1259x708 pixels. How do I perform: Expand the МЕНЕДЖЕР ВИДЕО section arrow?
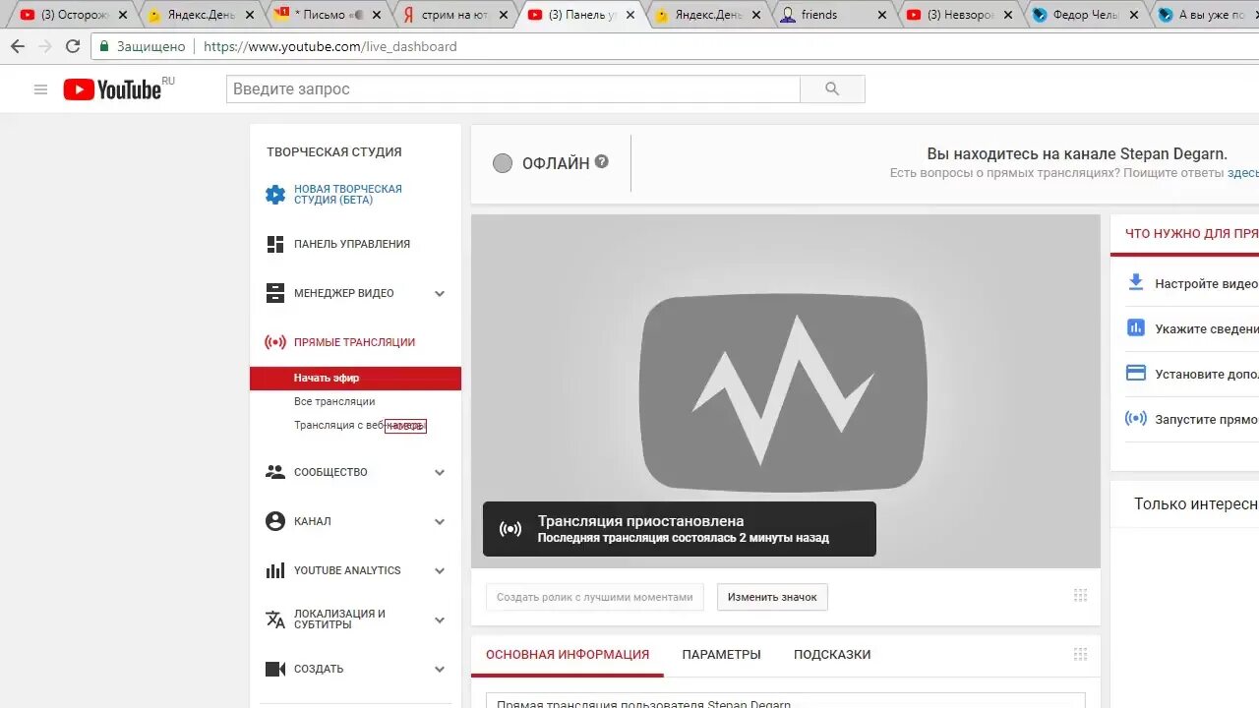click(440, 293)
